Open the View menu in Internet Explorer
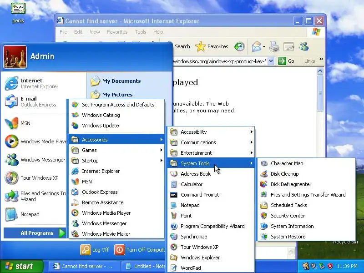This screenshot has width=364, height=273. 95,32
